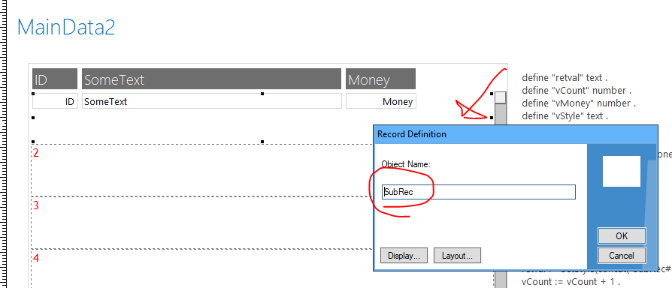Select the SomeText column header
The image size is (672, 288).
212,79
